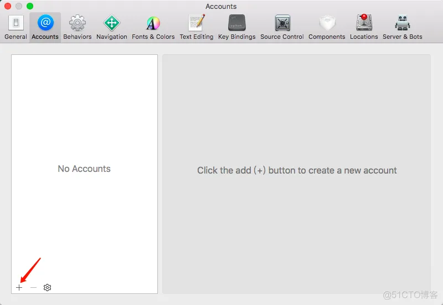Close the Accounts preferences window
Image resolution: width=443 pixels, height=305 pixels.
[8, 6]
